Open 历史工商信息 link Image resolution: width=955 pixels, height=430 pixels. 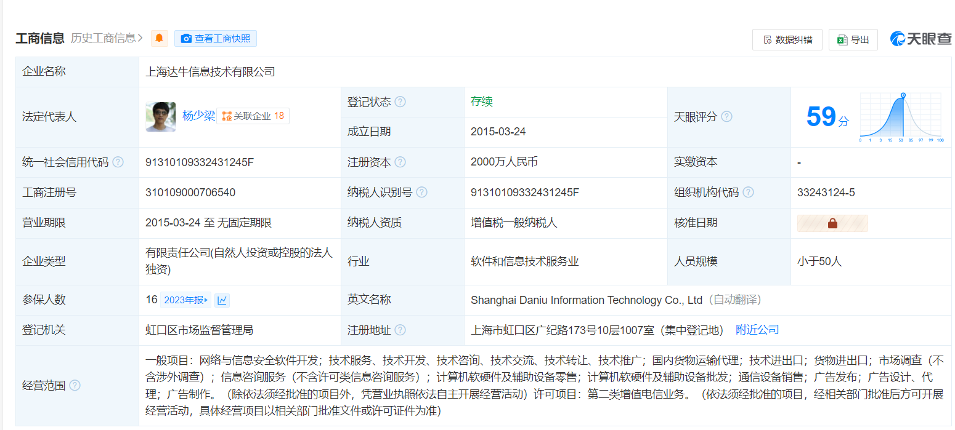(107, 38)
